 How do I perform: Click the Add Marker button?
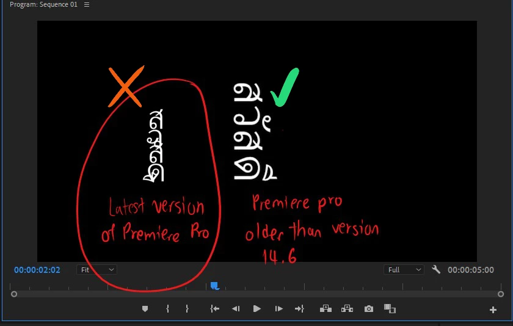145,309
